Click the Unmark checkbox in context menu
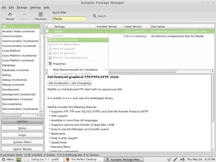 click(50, 36)
